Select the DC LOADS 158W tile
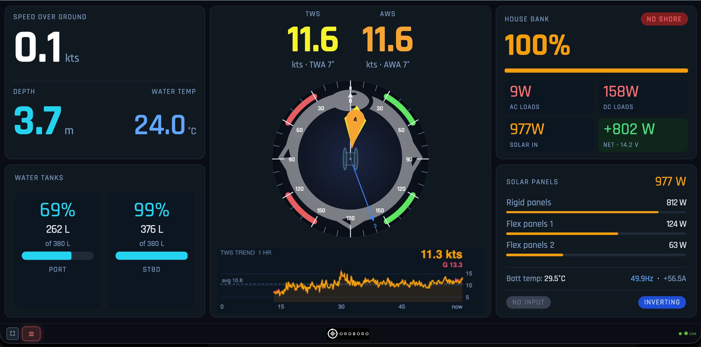Viewport: 701px width, 347px height. [x=643, y=97]
